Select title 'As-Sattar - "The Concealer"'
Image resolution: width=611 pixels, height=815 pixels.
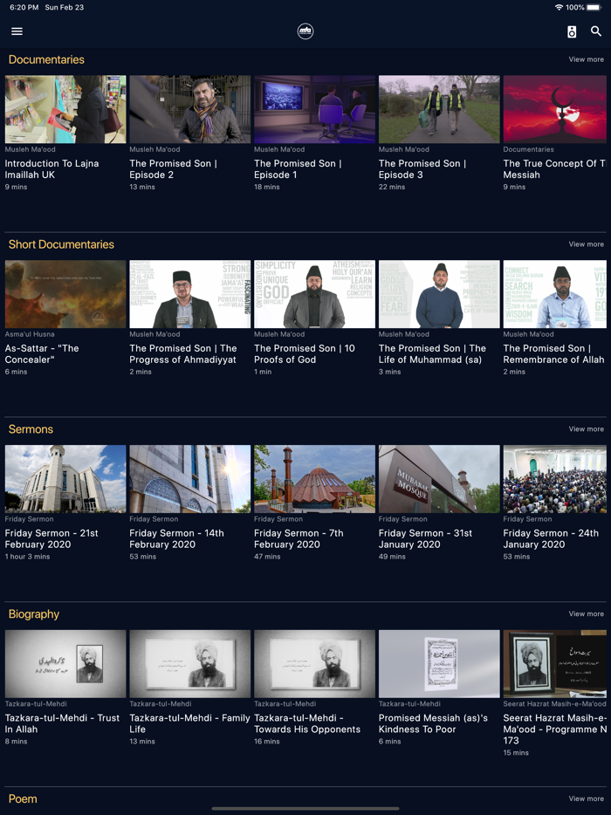pos(42,354)
